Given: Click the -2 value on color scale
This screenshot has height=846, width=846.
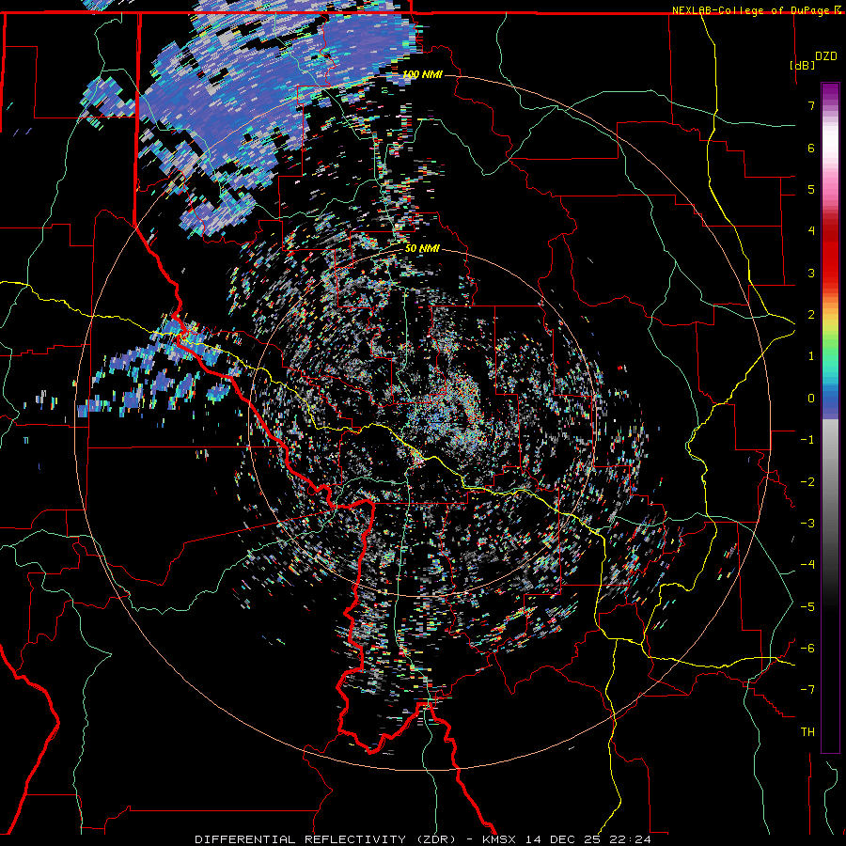Looking at the screenshot, I should pos(807,482).
